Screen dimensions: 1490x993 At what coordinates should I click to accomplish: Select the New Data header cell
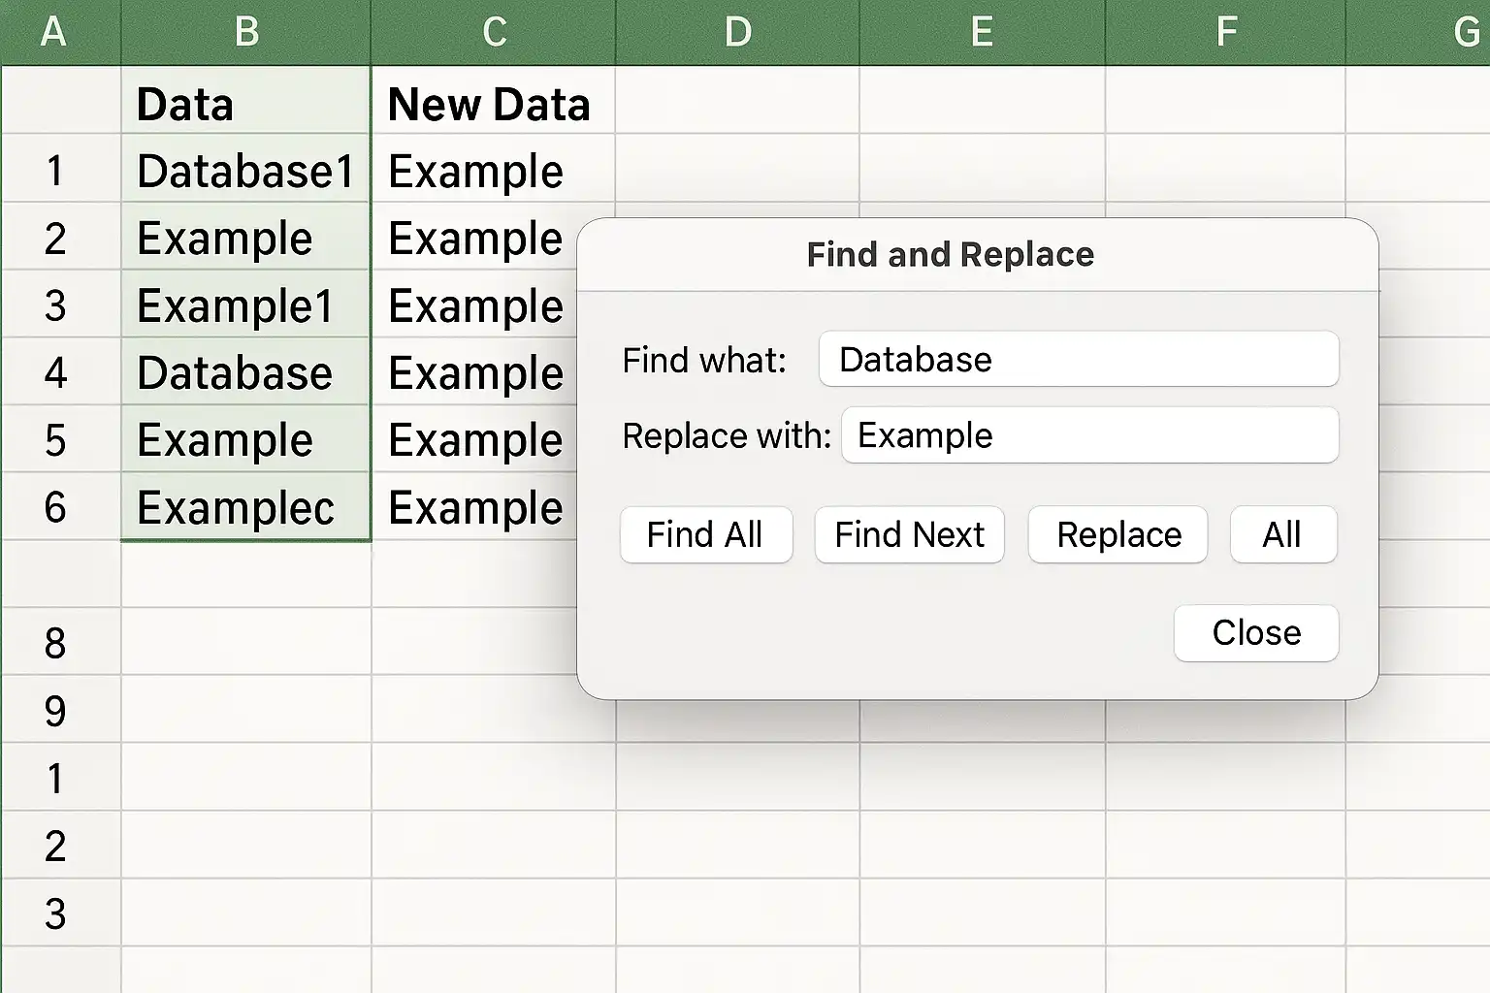coord(494,103)
